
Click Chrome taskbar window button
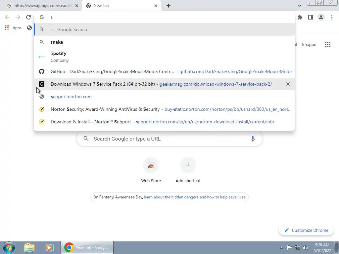tap(87, 247)
